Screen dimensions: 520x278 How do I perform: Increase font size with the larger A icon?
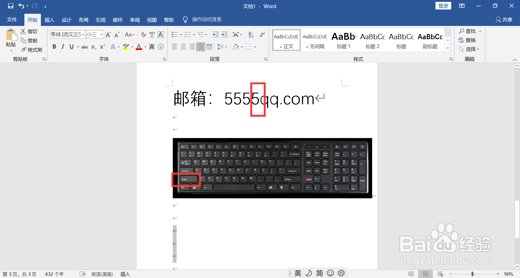[108, 35]
